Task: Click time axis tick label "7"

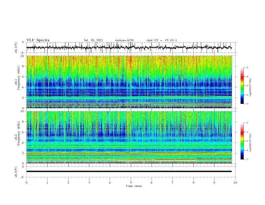Action: click(x=173, y=183)
